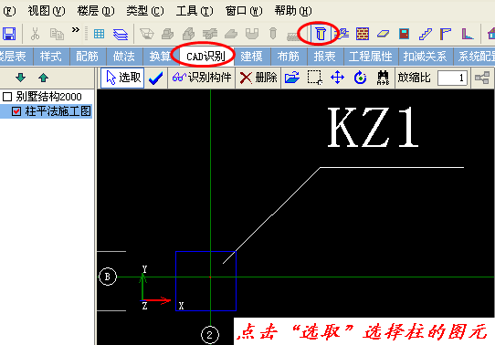
Task: Click the 选取 select button
Action: (x=122, y=78)
